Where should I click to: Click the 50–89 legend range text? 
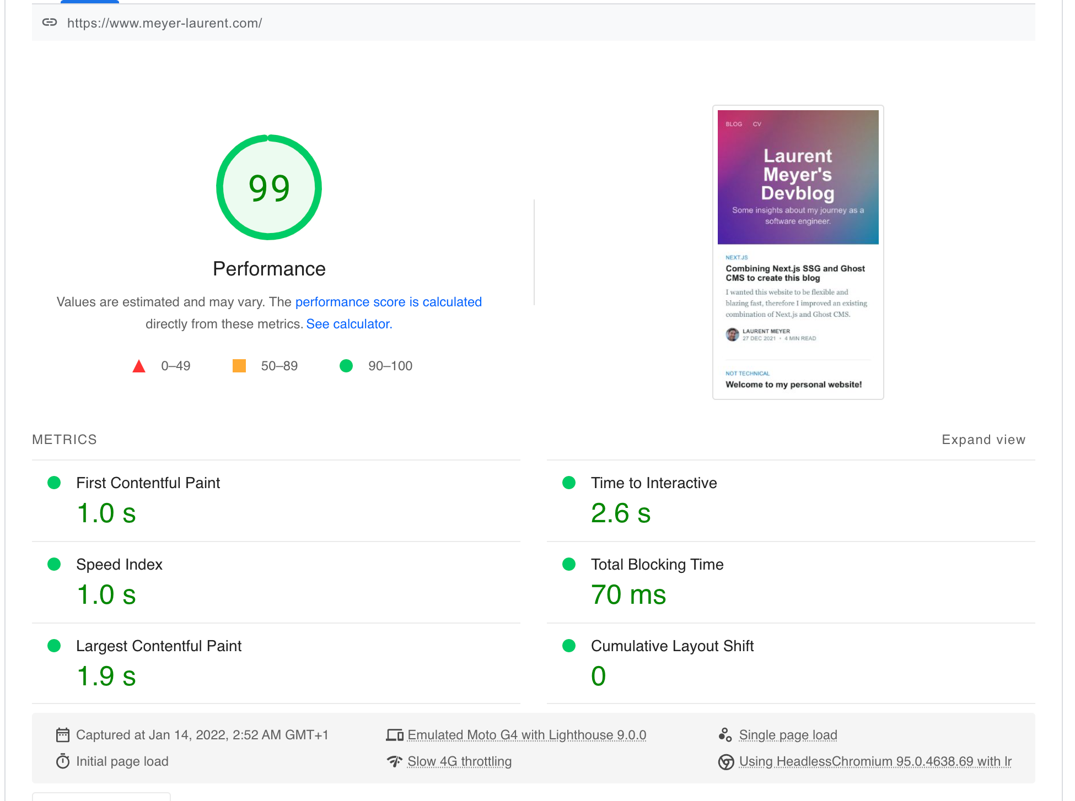(279, 366)
